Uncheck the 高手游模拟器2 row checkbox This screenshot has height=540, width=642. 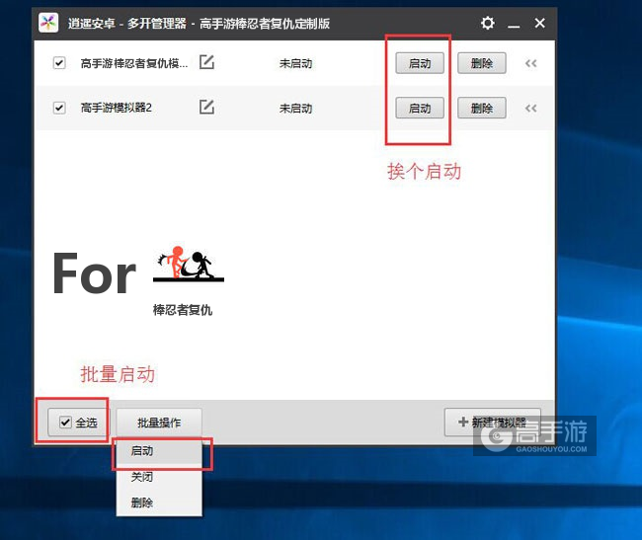(59, 108)
